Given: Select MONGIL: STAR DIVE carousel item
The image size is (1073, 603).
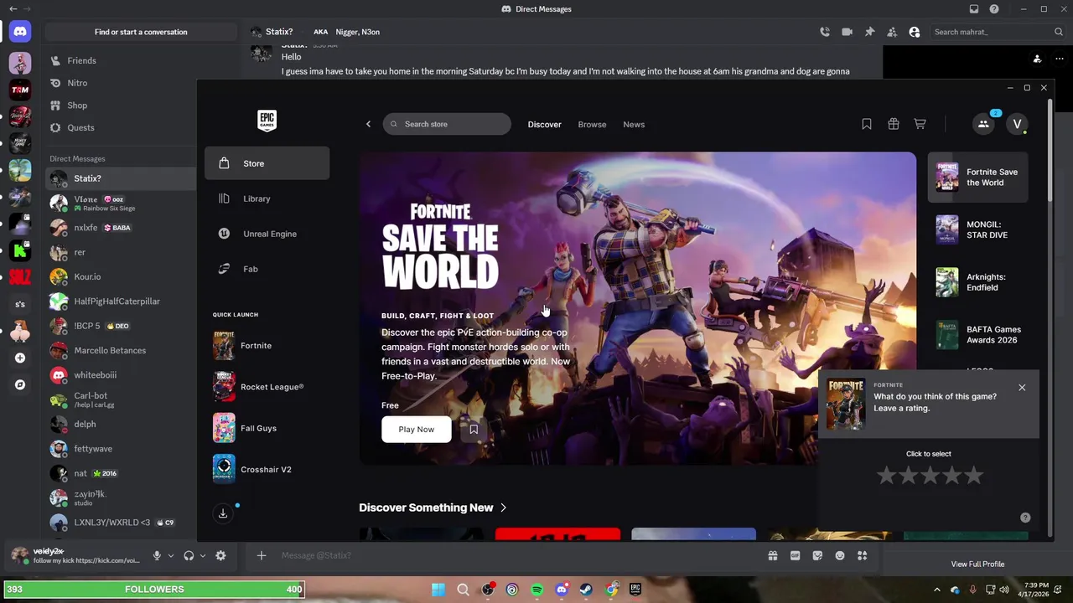Looking at the screenshot, I should click(x=977, y=229).
